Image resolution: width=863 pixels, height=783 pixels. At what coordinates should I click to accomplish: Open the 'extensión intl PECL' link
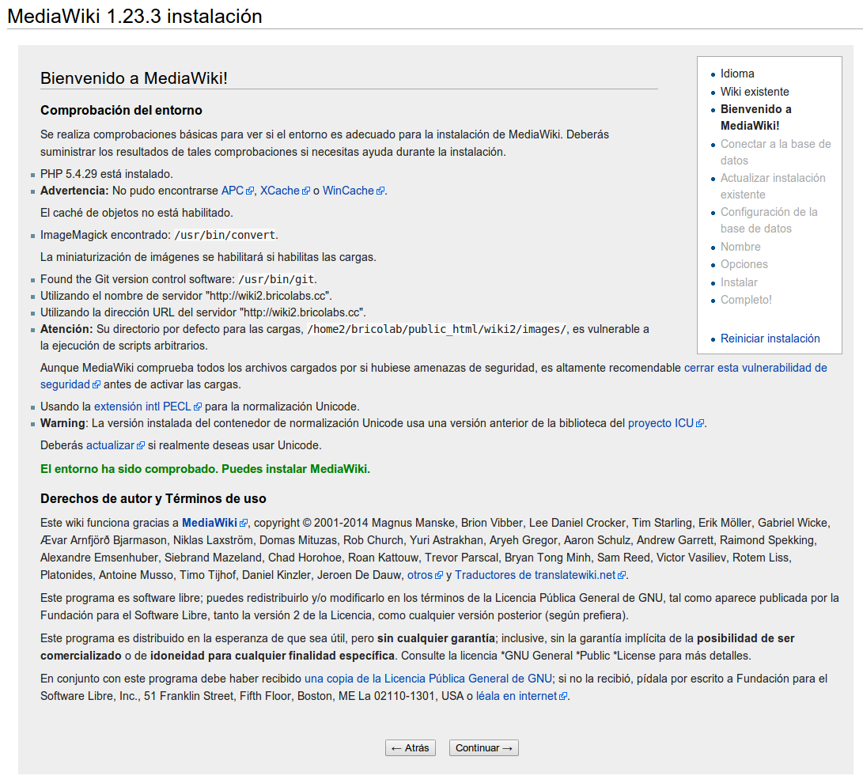click(x=142, y=406)
